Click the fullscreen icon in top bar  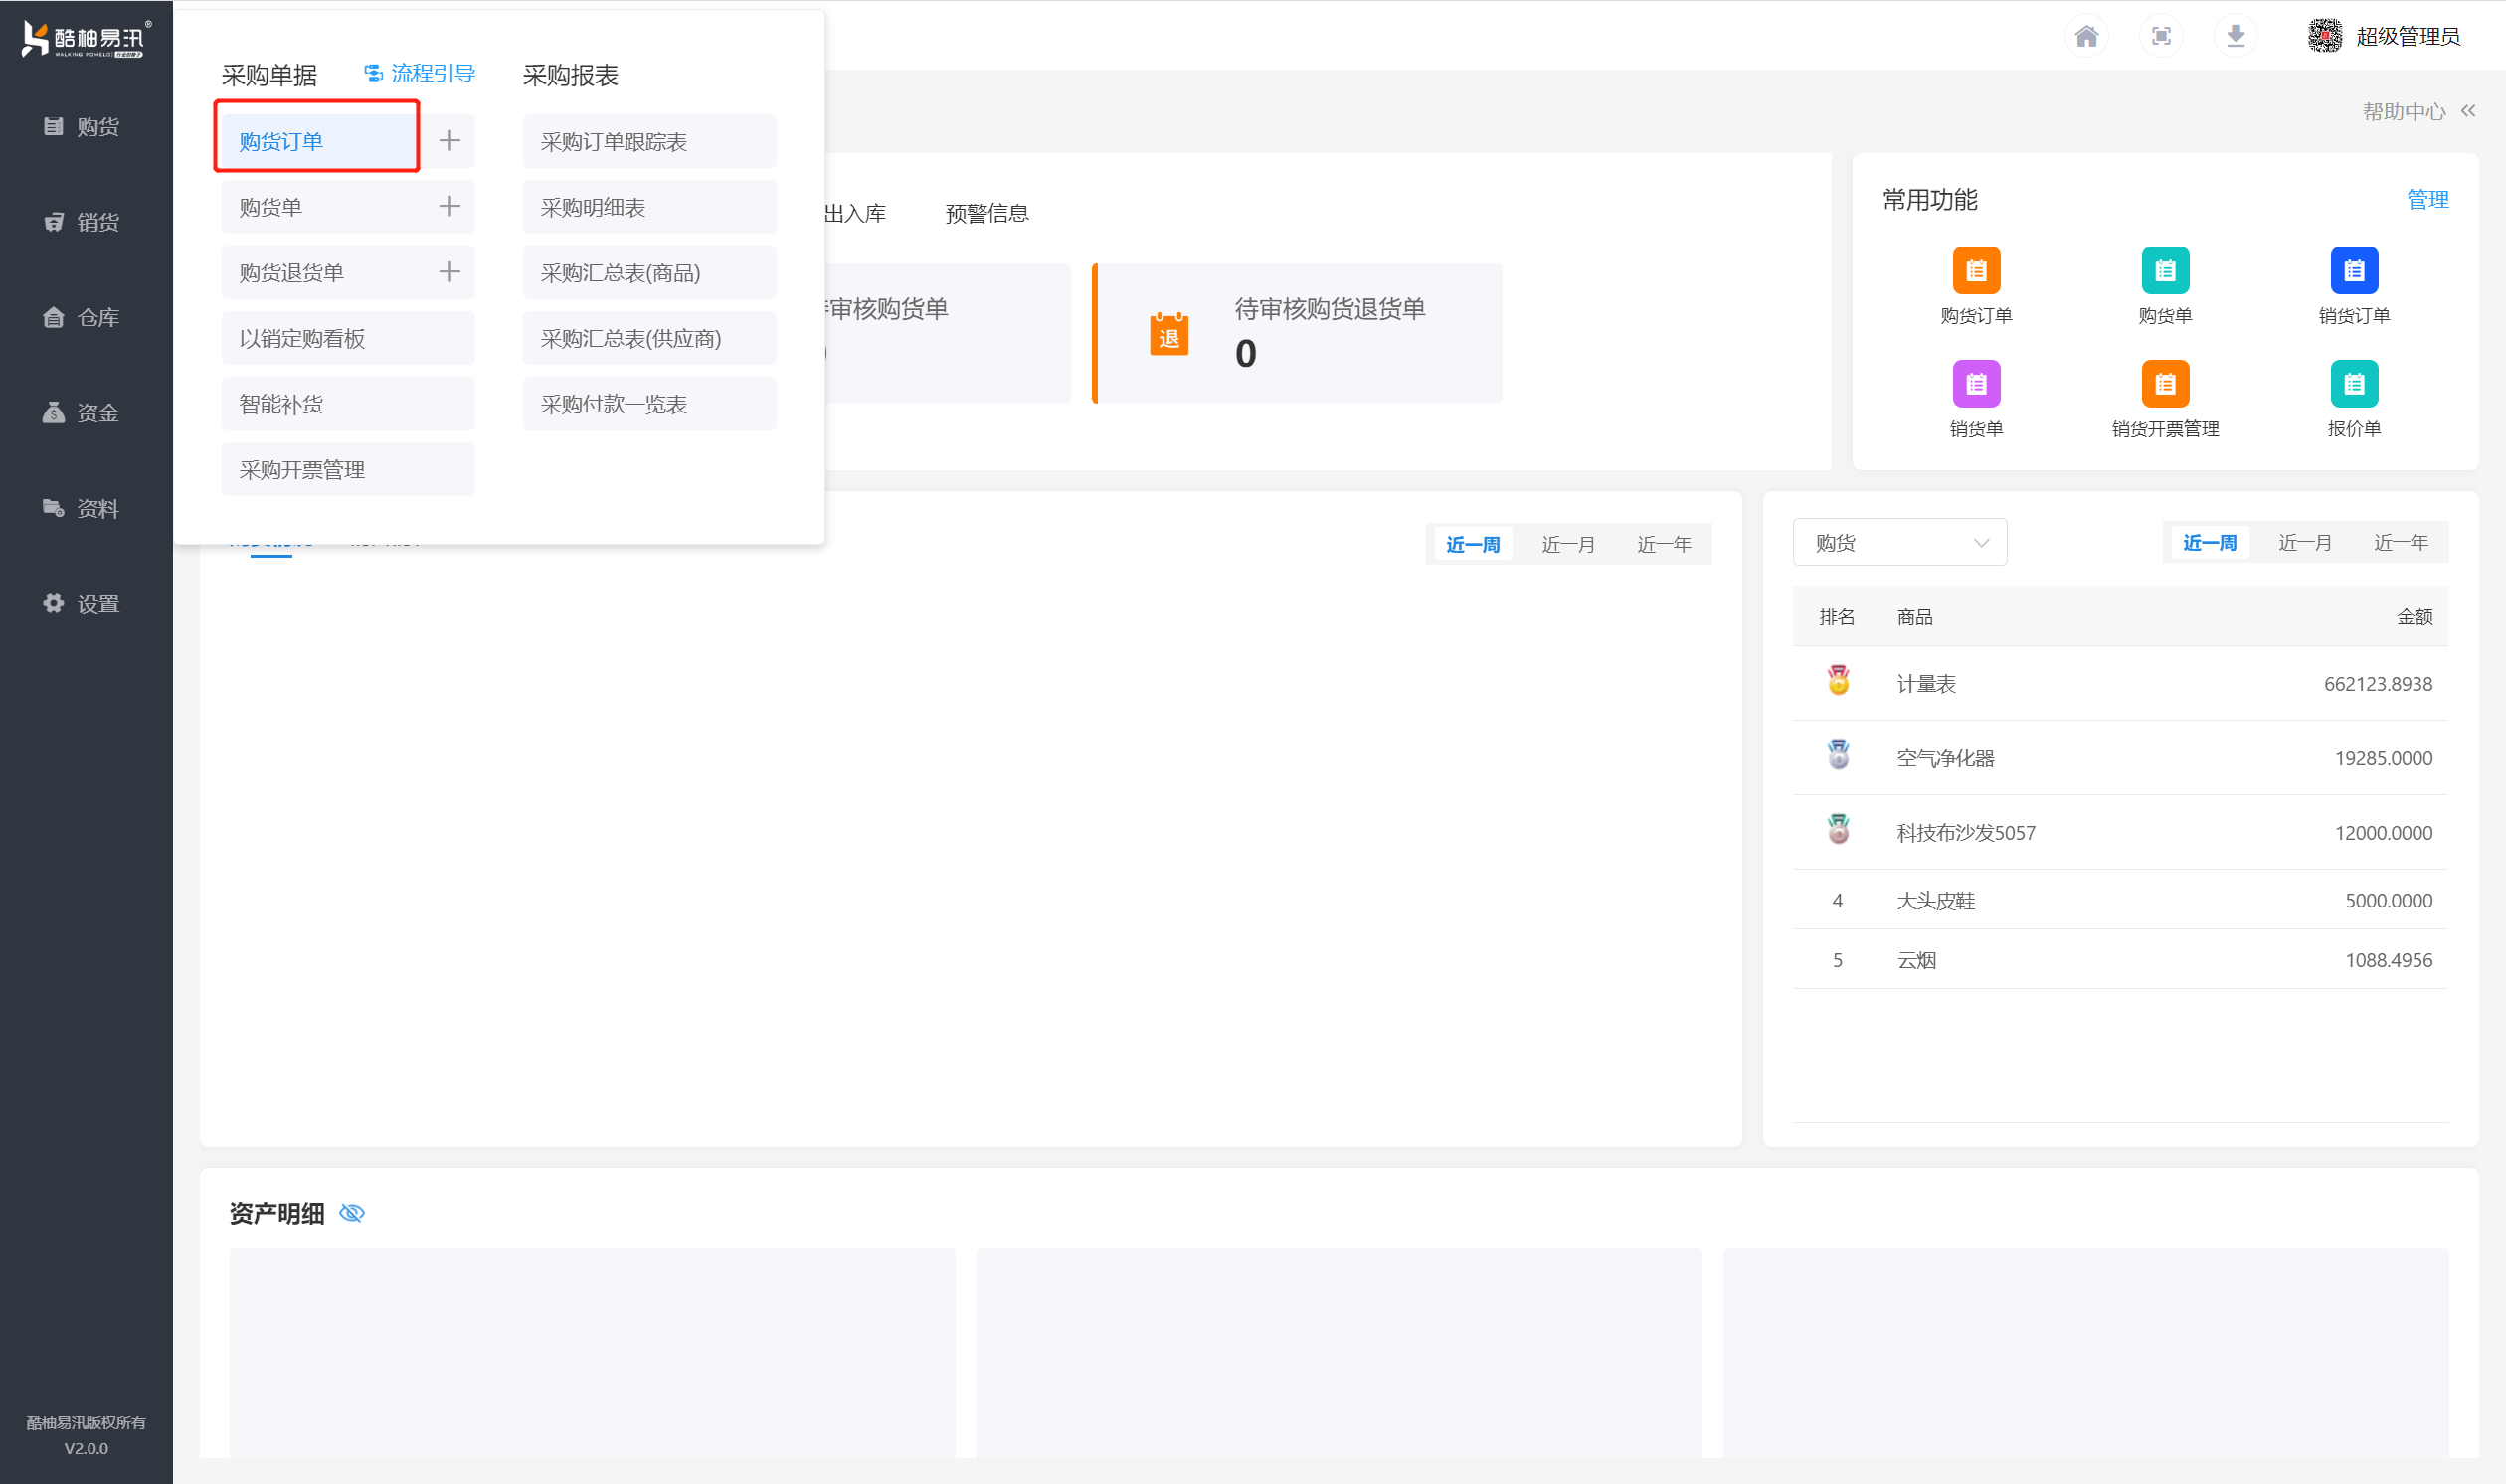point(2161,37)
